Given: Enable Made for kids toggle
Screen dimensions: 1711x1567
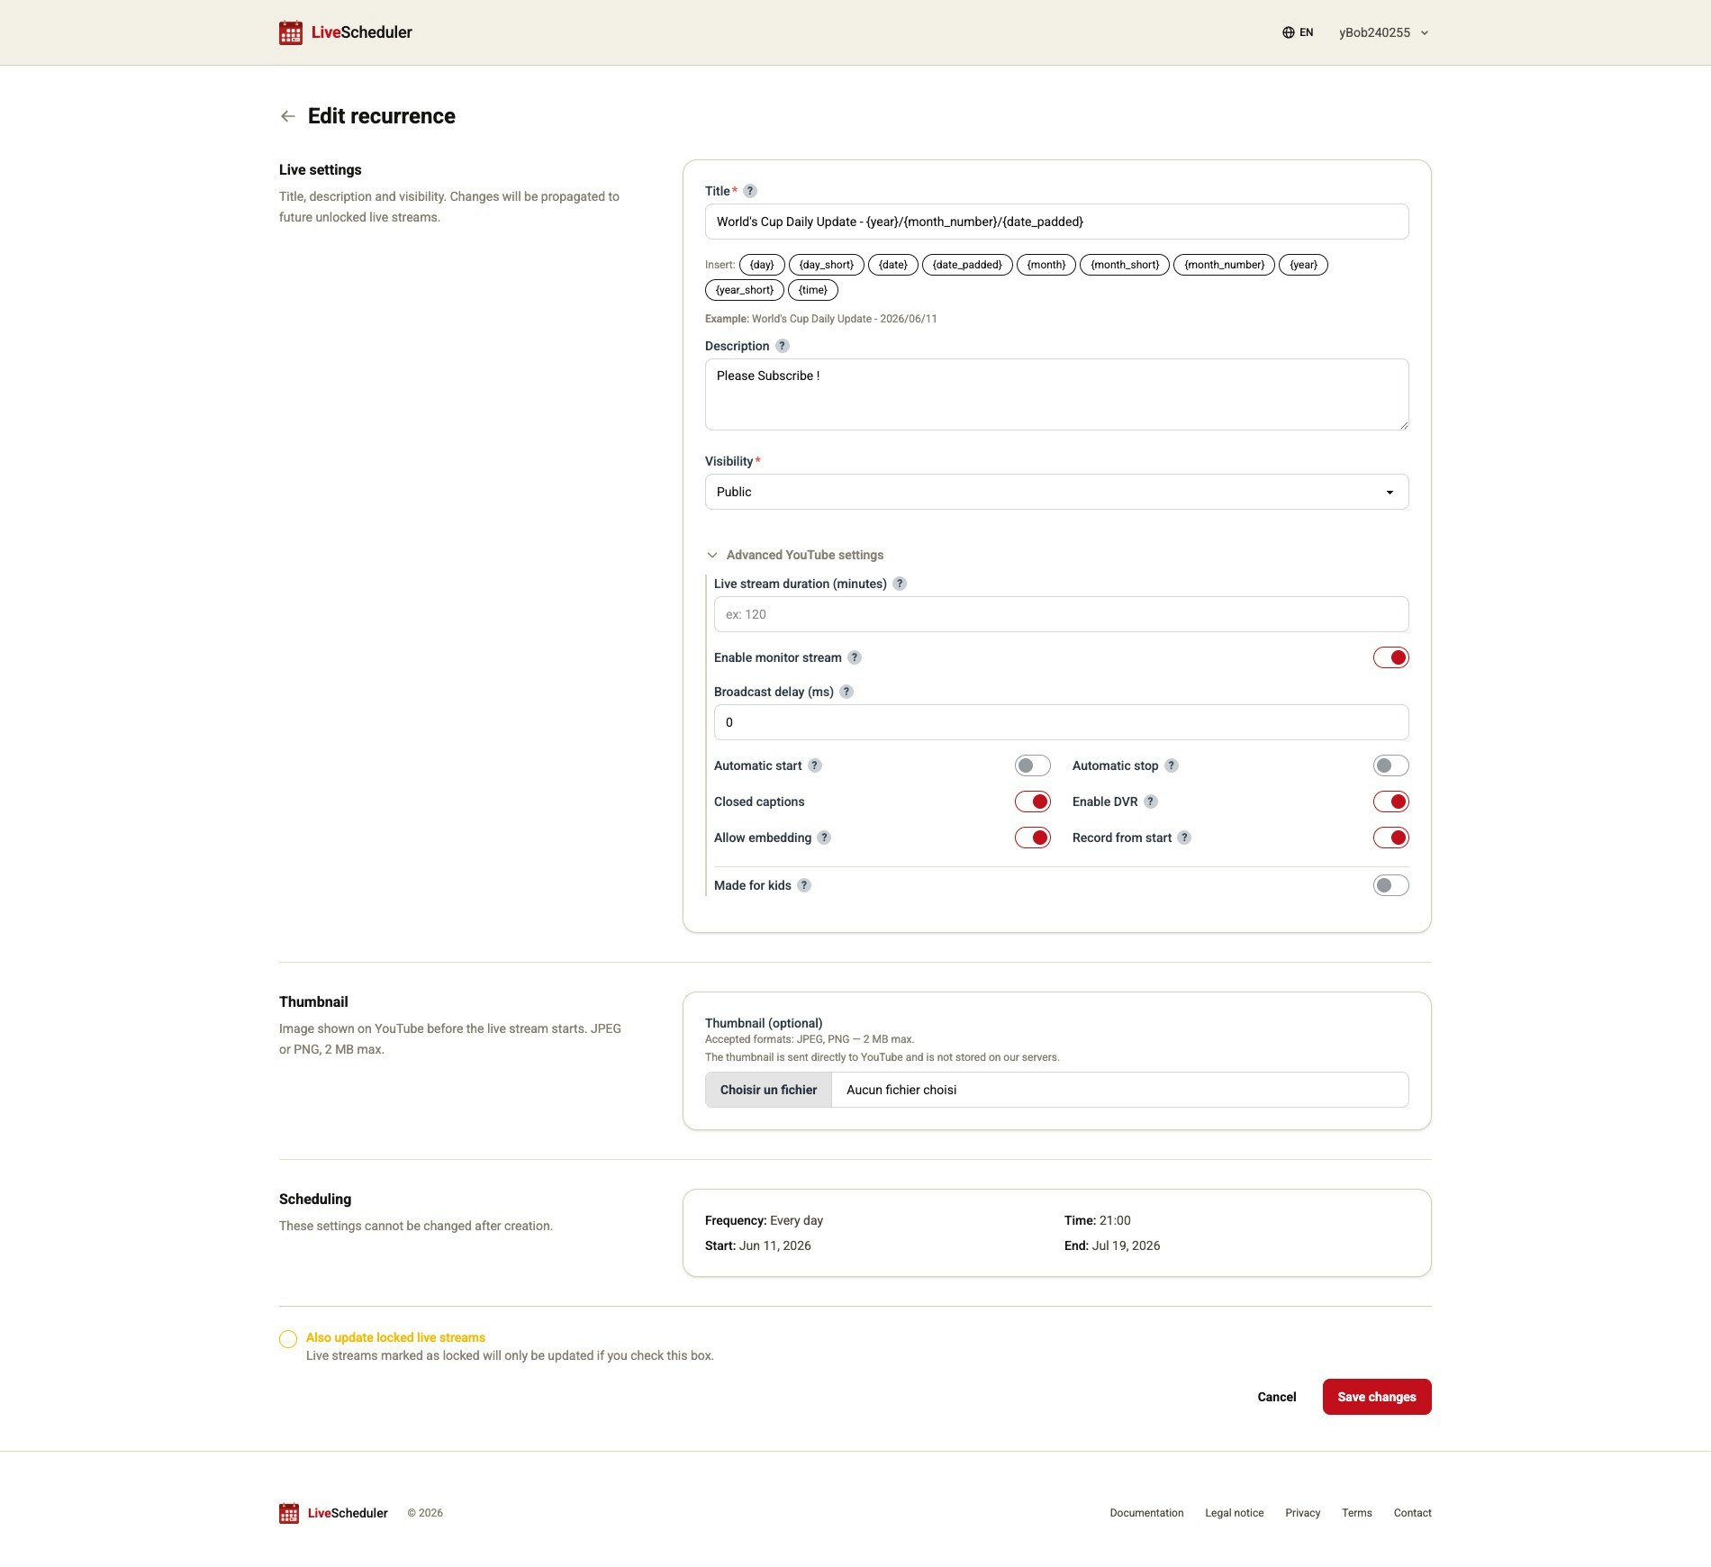Looking at the screenshot, I should (x=1390, y=885).
